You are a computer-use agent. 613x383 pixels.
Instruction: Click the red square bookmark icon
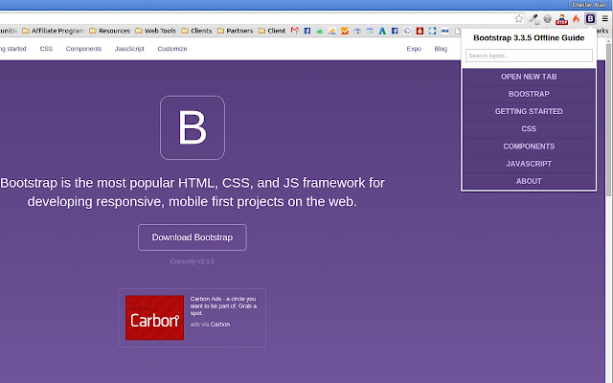click(420, 31)
